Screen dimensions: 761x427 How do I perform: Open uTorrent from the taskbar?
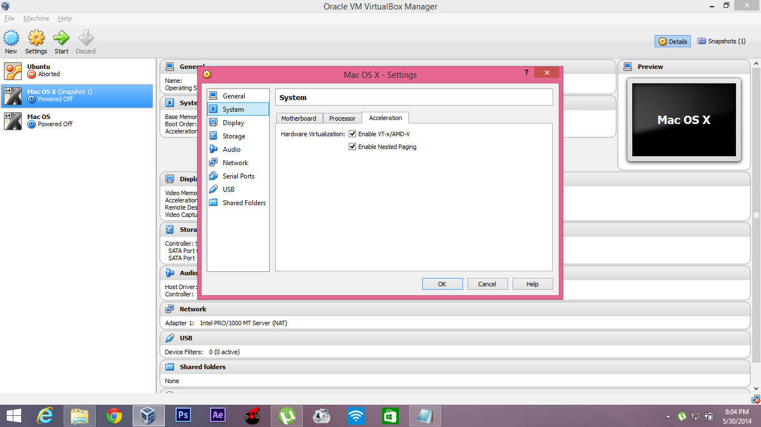pyautogui.click(x=287, y=416)
